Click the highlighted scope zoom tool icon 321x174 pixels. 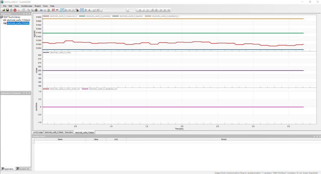pyautogui.click(x=62, y=10)
